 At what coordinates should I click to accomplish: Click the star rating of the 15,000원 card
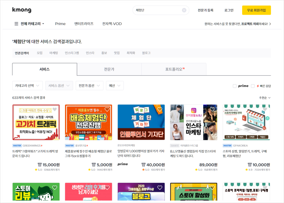pos(38,170)
